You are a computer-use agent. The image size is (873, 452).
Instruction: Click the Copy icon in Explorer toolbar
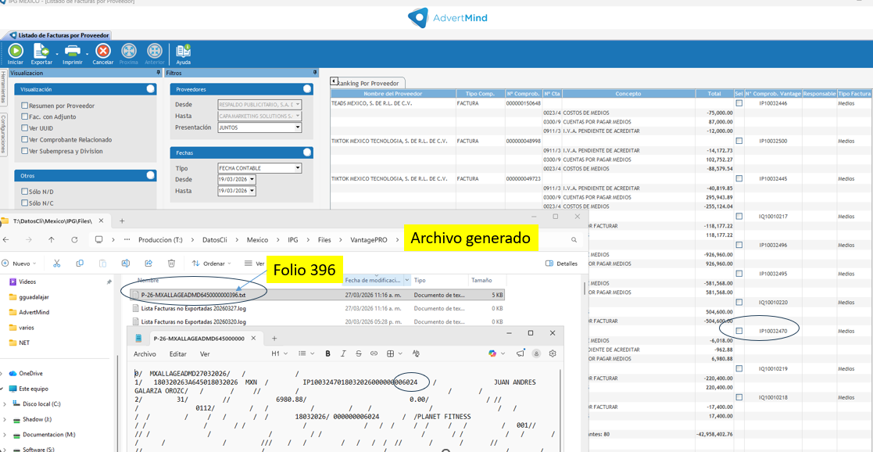tap(80, 263)
